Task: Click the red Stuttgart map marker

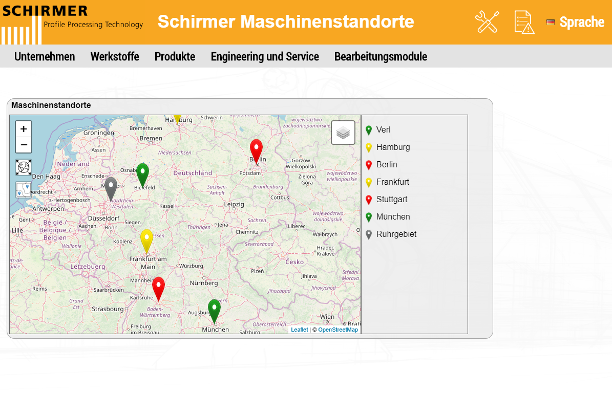Action: click(x=158, y=288)
